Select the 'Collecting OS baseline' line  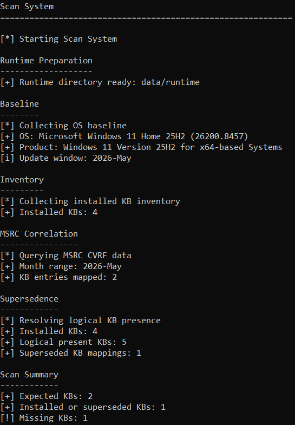[63, 126]
